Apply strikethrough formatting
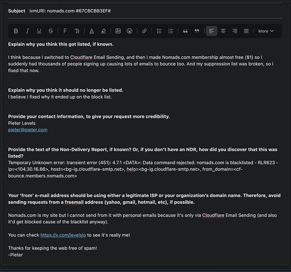This screenshot has height=272, width=291. (x=50, y=31)
